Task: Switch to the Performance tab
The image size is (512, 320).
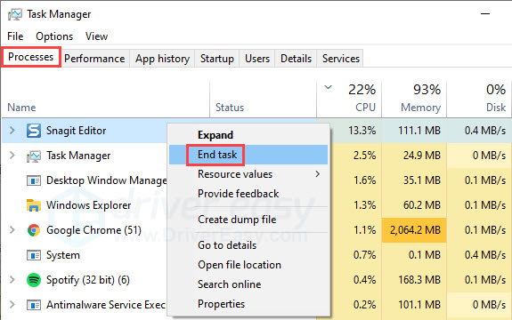Action: pos(94,59)
